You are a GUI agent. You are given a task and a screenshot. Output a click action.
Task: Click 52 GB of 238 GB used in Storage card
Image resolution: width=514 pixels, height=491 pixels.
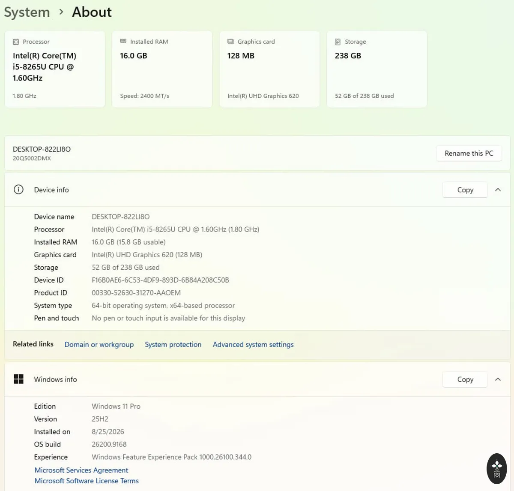pos(364,96)
